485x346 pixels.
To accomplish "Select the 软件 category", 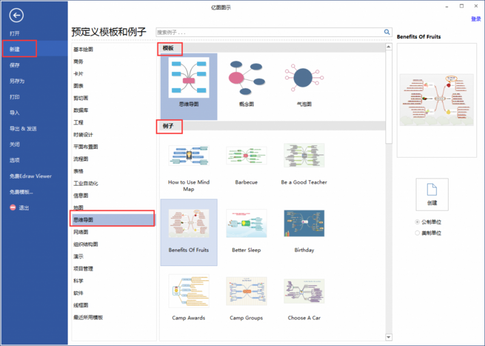I will pos(78,293).
